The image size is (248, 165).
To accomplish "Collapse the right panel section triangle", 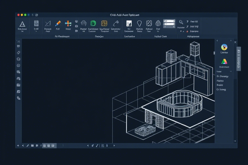I will pyautogui.click(x=231, y=71).
